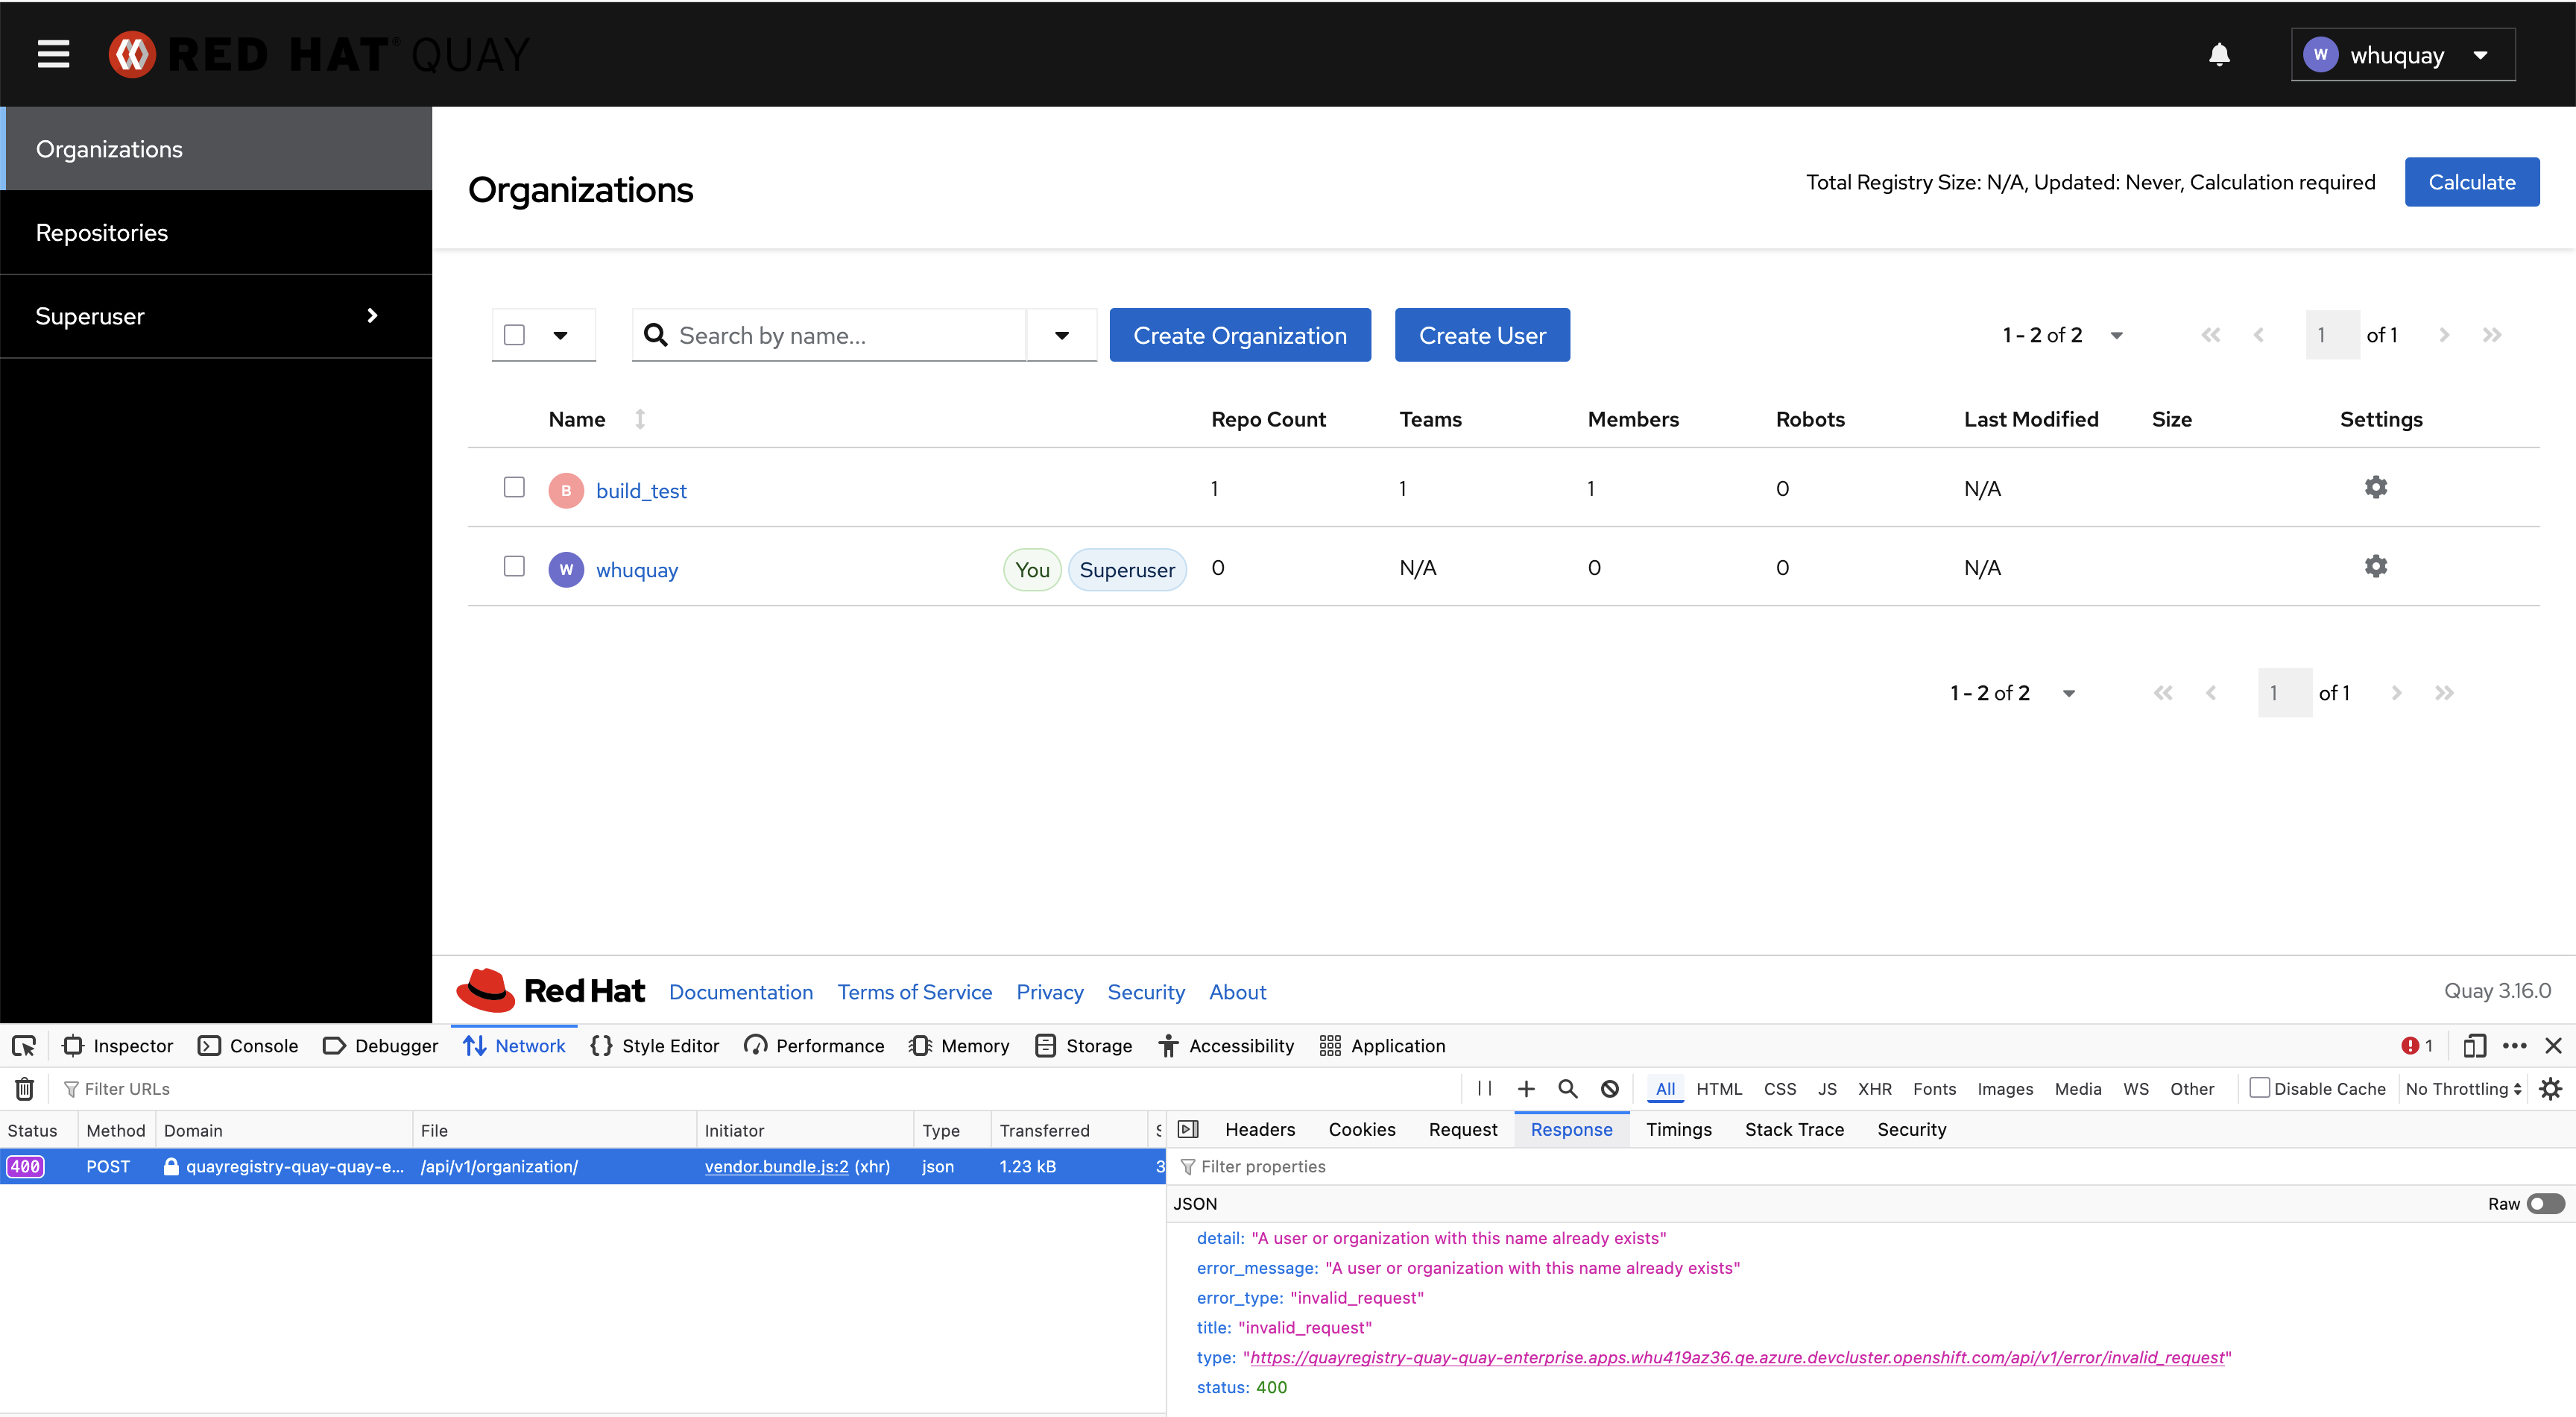
Task: Click the DevTools element picker icon
Action: (24, 1046)
